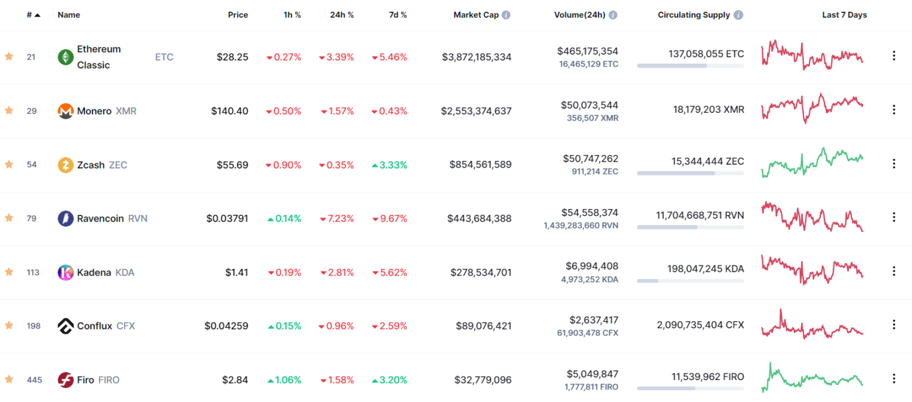The height and width of the screenshot is (402, 912).
Task: Click the Kadena logo icon
Action: coord(65,273)
